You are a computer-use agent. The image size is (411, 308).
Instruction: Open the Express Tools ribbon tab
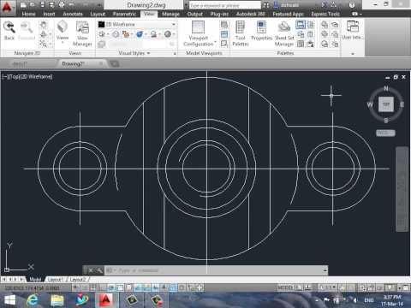tap(325, 14)
